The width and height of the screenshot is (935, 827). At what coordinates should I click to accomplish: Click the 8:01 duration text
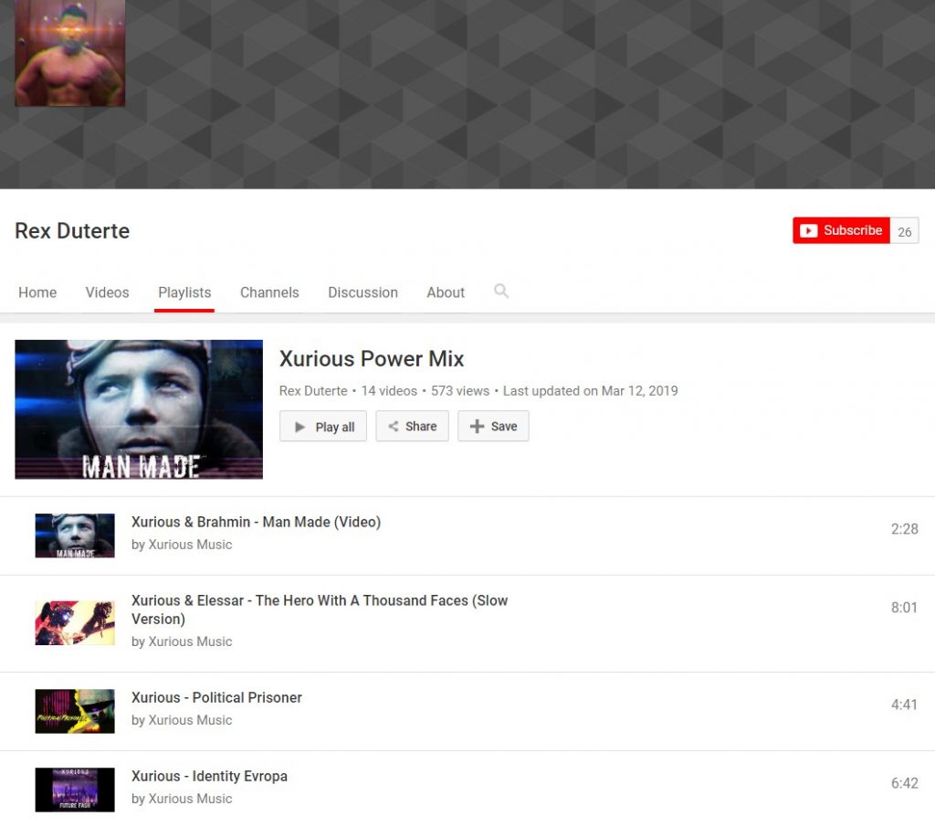click(x=904, y=608)
